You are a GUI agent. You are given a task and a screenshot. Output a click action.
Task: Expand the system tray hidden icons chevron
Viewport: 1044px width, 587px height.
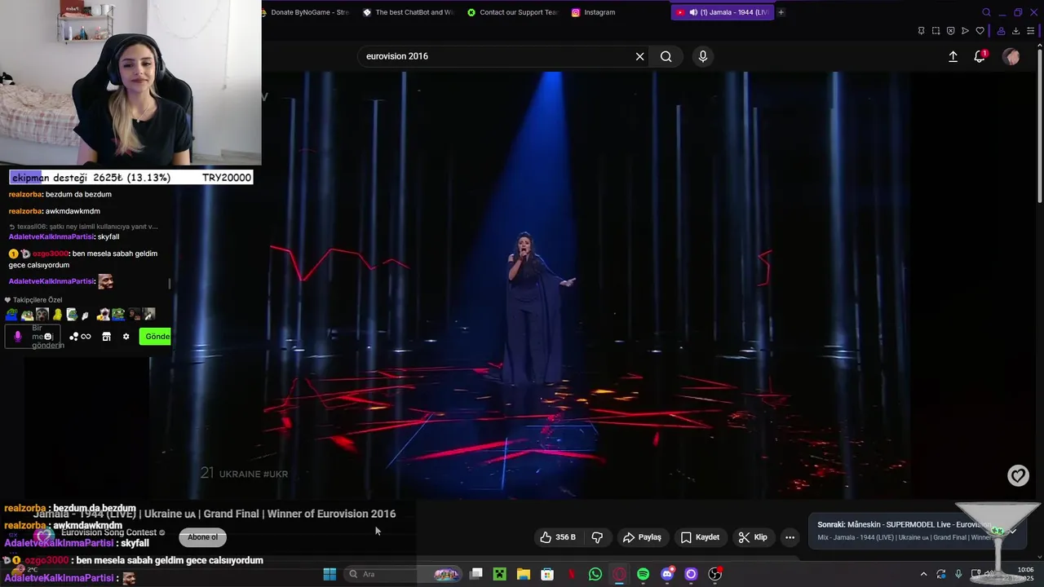pos(923,574)
